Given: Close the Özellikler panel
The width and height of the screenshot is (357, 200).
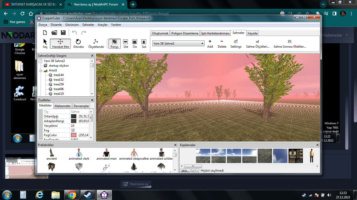Looking at the screenshot, I should tap(92, 100).
